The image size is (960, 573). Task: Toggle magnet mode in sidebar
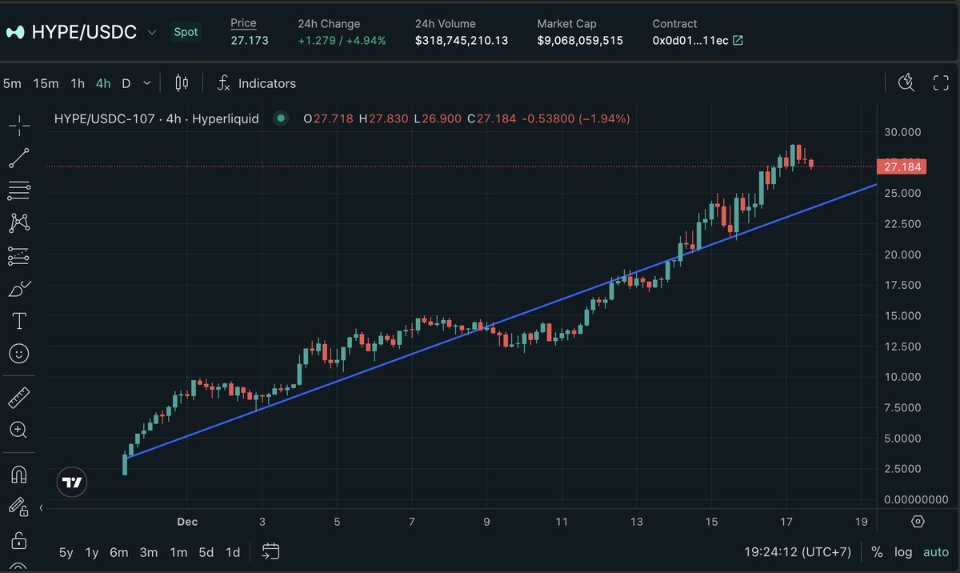click(19, 474)
